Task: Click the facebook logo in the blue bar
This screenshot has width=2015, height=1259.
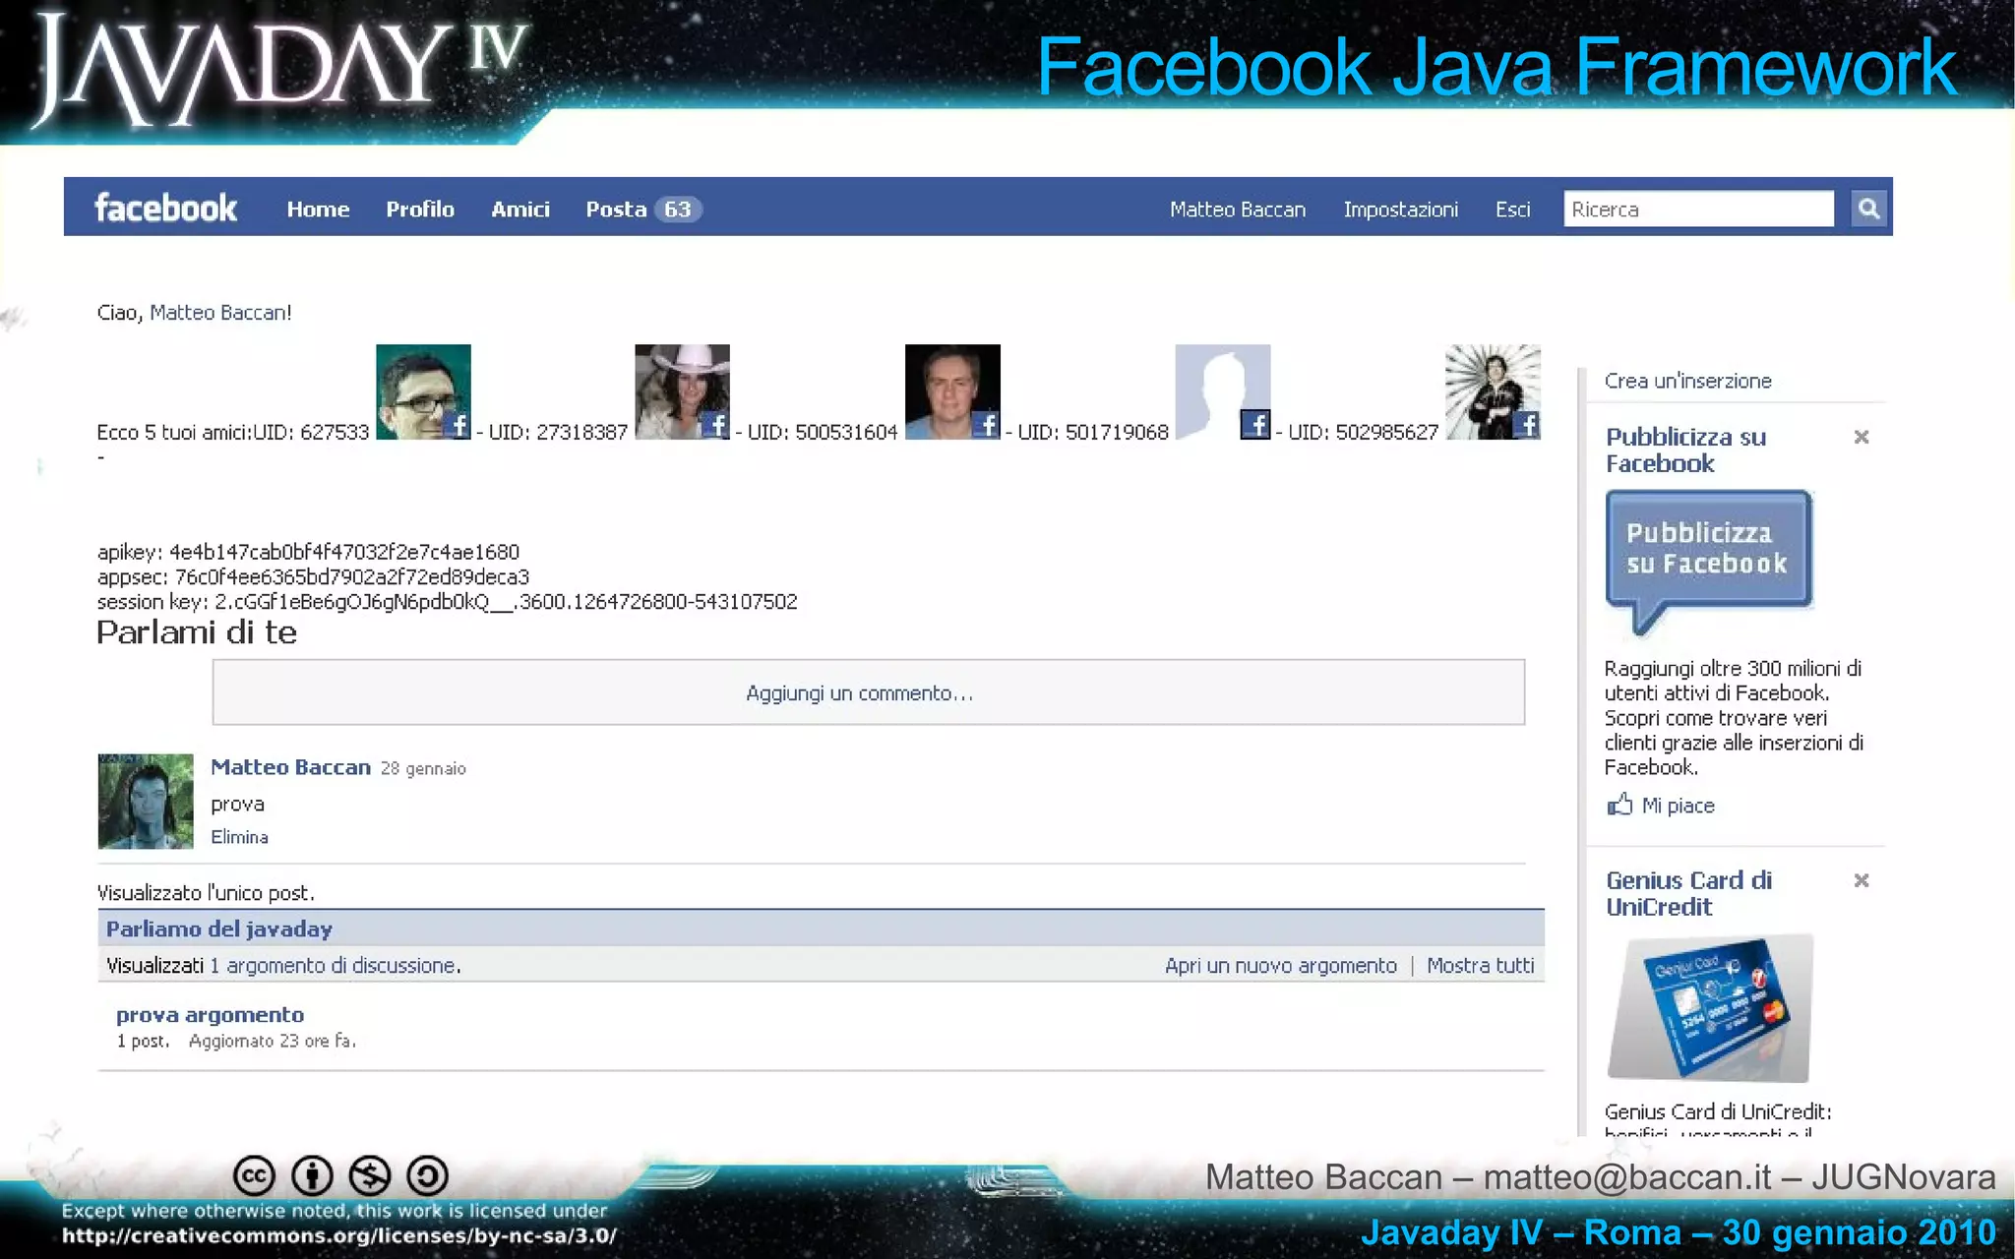Action: pyautogui.click(x=165, y=208)
